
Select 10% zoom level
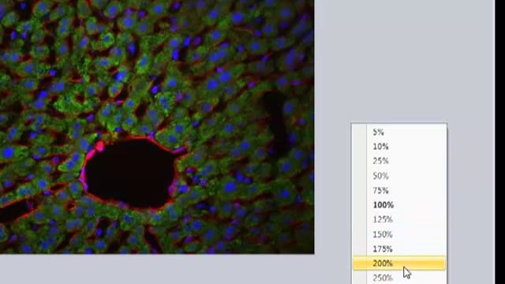(399, 147)
